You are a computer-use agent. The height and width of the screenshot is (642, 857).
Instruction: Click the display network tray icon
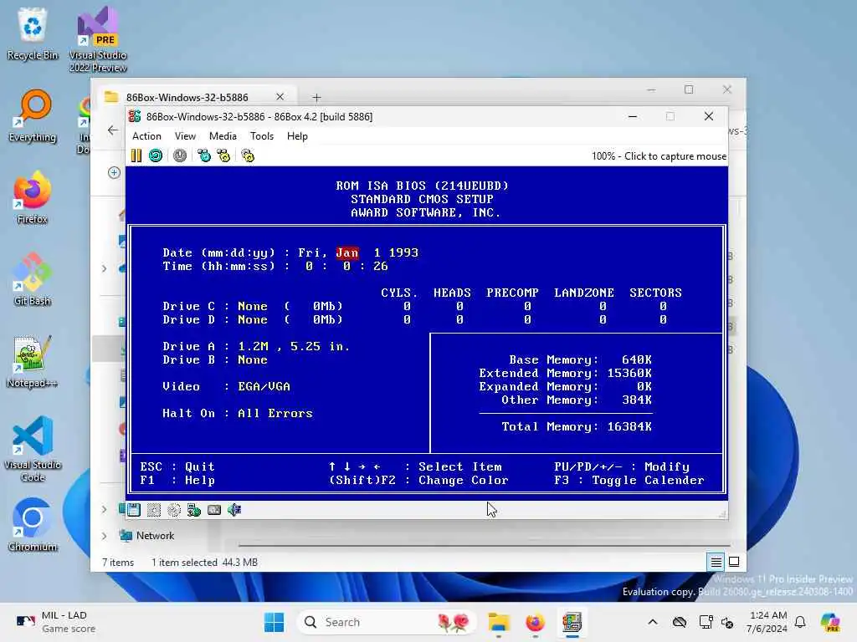point(706,622)
